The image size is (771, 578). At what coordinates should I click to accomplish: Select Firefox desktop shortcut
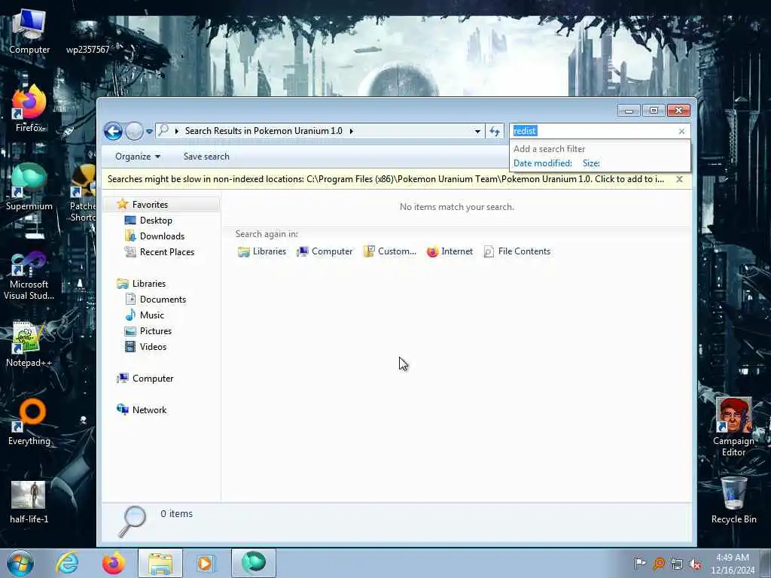pyautogui.click(x=29, y=109)
